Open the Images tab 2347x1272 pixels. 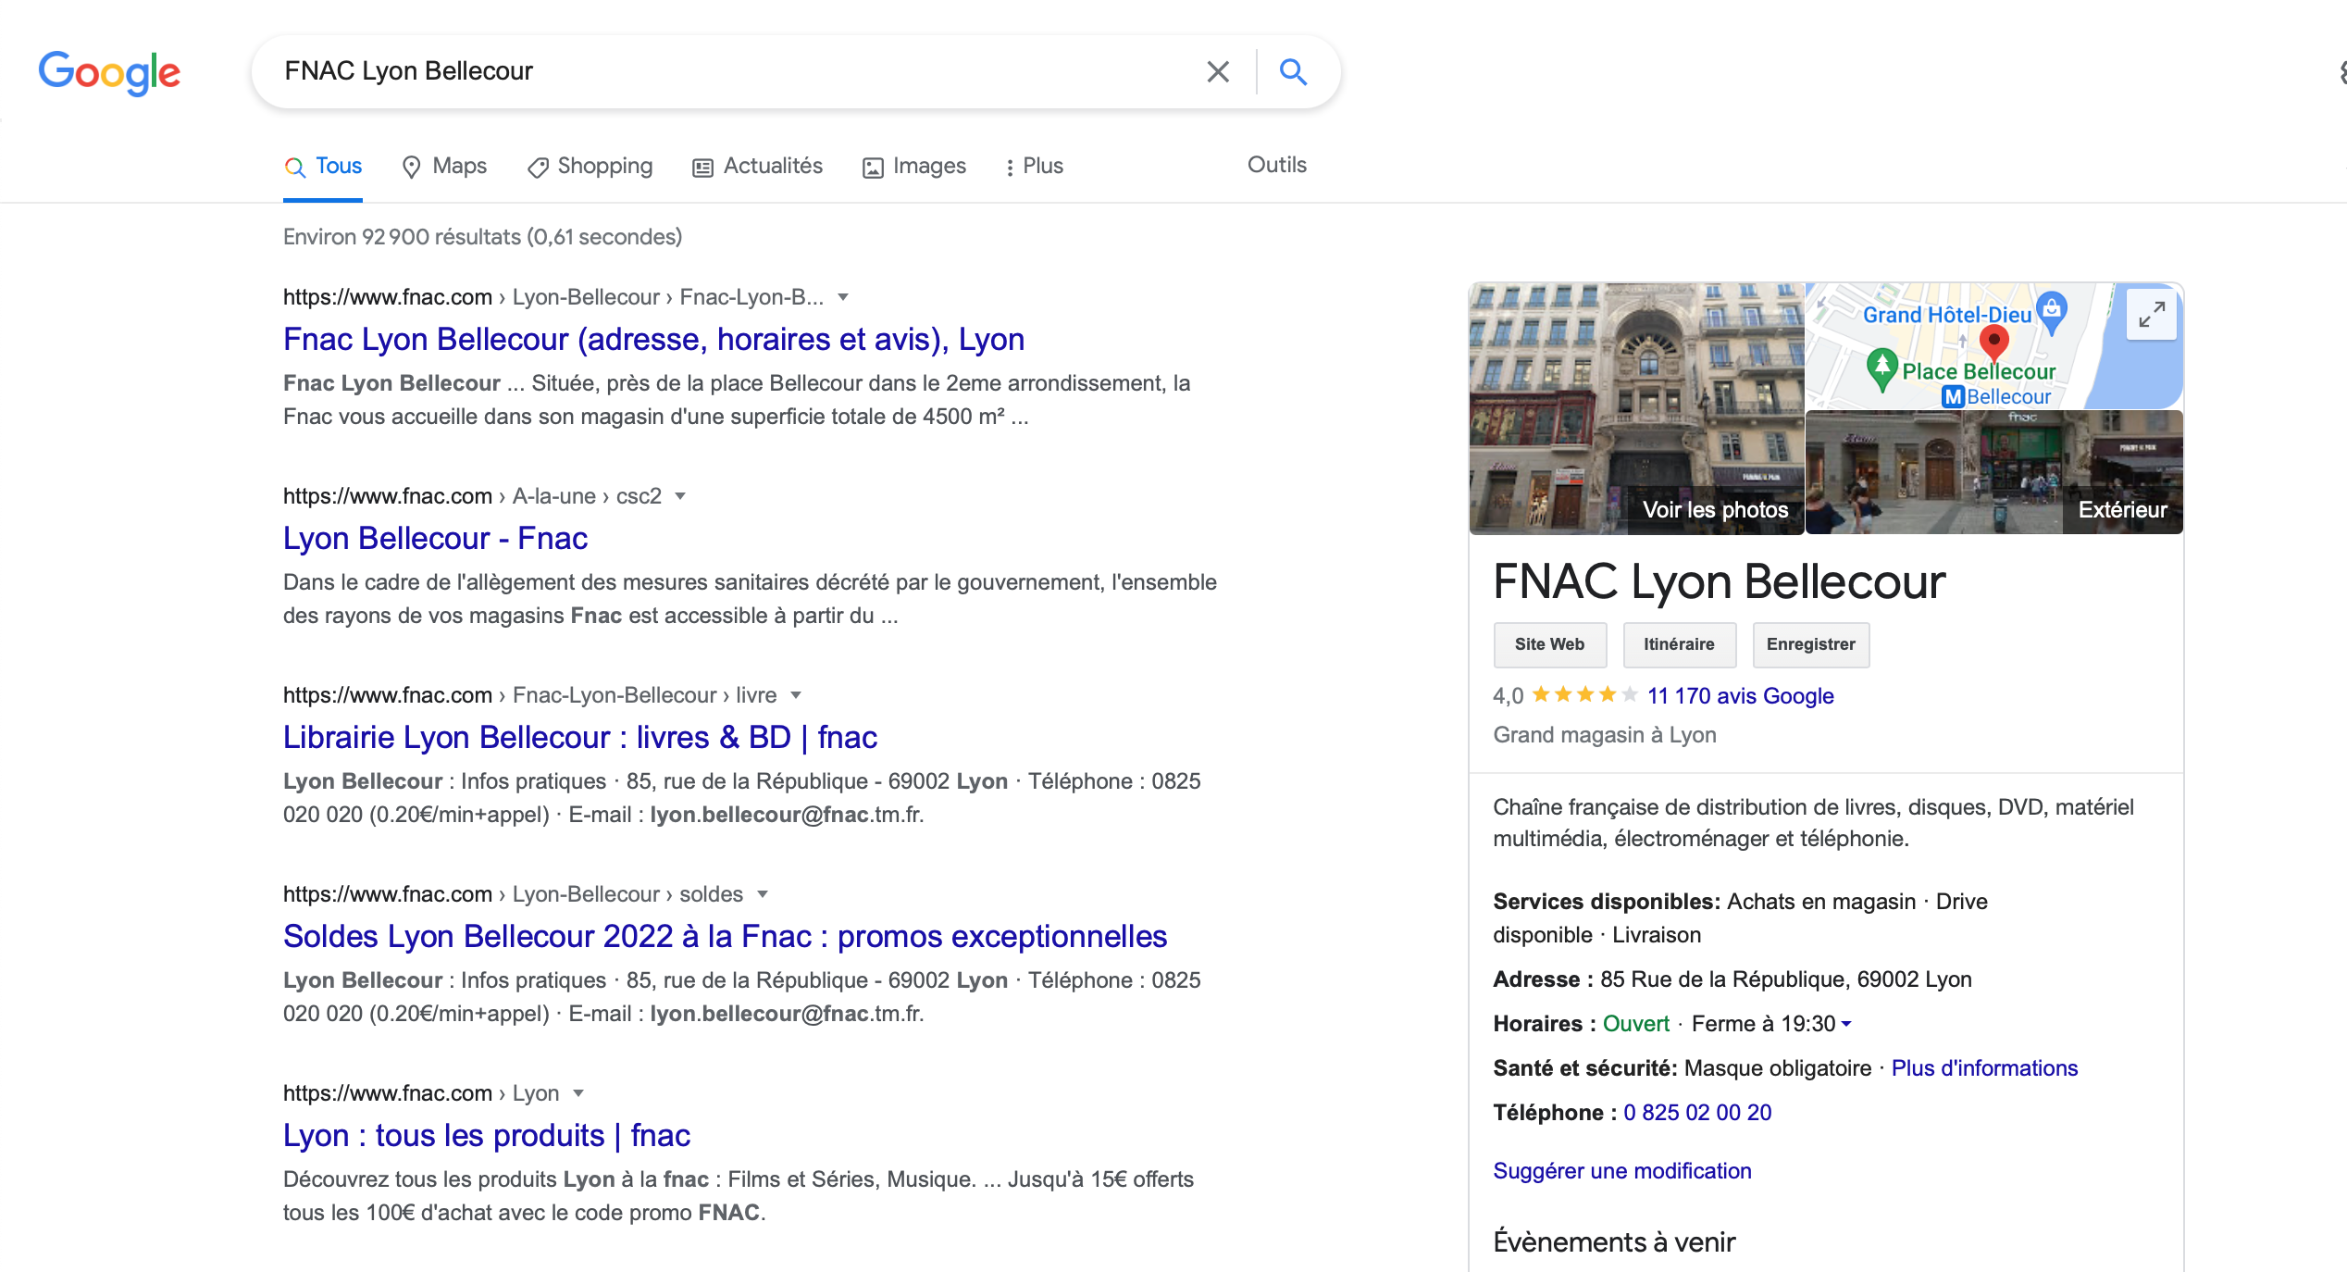tap(914, 166)
